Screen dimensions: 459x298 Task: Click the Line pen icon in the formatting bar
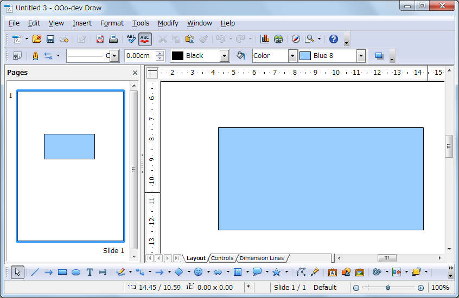coord(35,56)
